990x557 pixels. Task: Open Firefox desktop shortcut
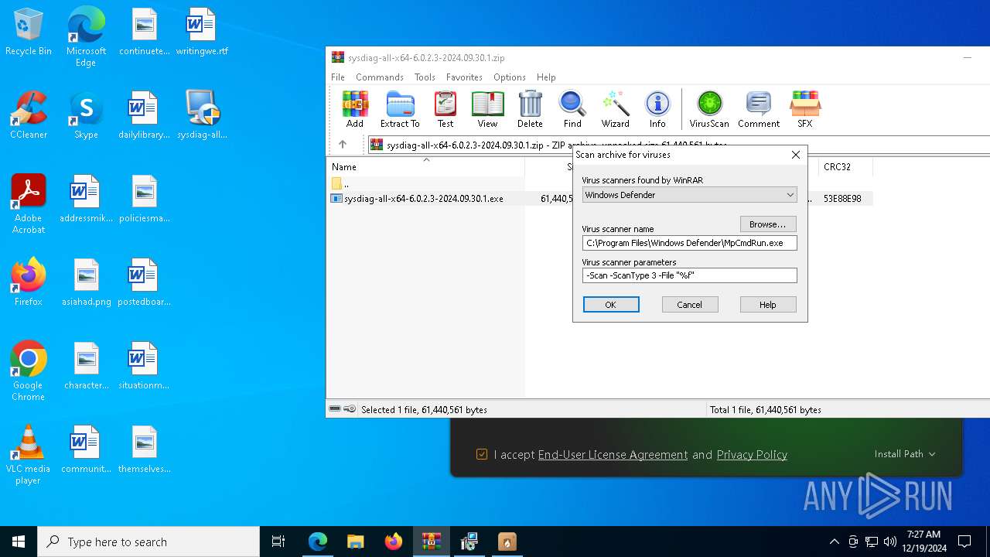point(29,282)
